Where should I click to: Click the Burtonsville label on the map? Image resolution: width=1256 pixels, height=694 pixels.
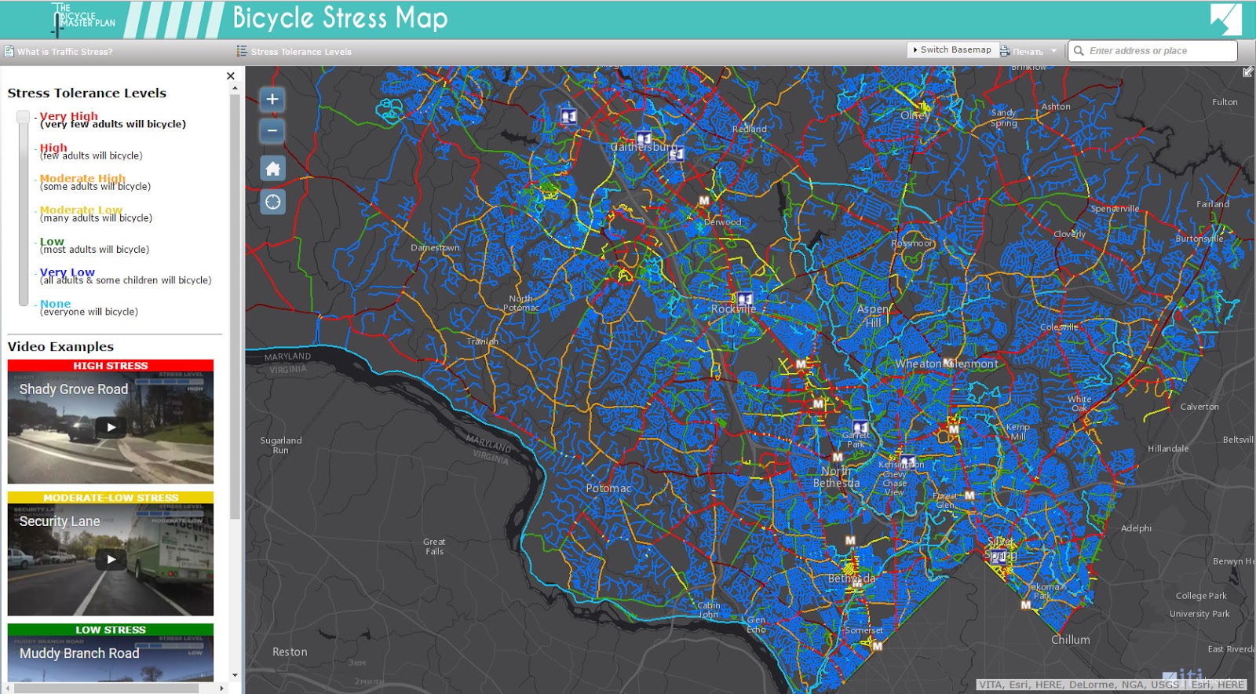pyautogui.click(x=1199, y=239)
